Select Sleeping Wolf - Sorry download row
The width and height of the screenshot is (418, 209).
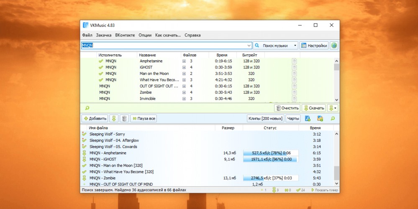click(x=207, y=134)
